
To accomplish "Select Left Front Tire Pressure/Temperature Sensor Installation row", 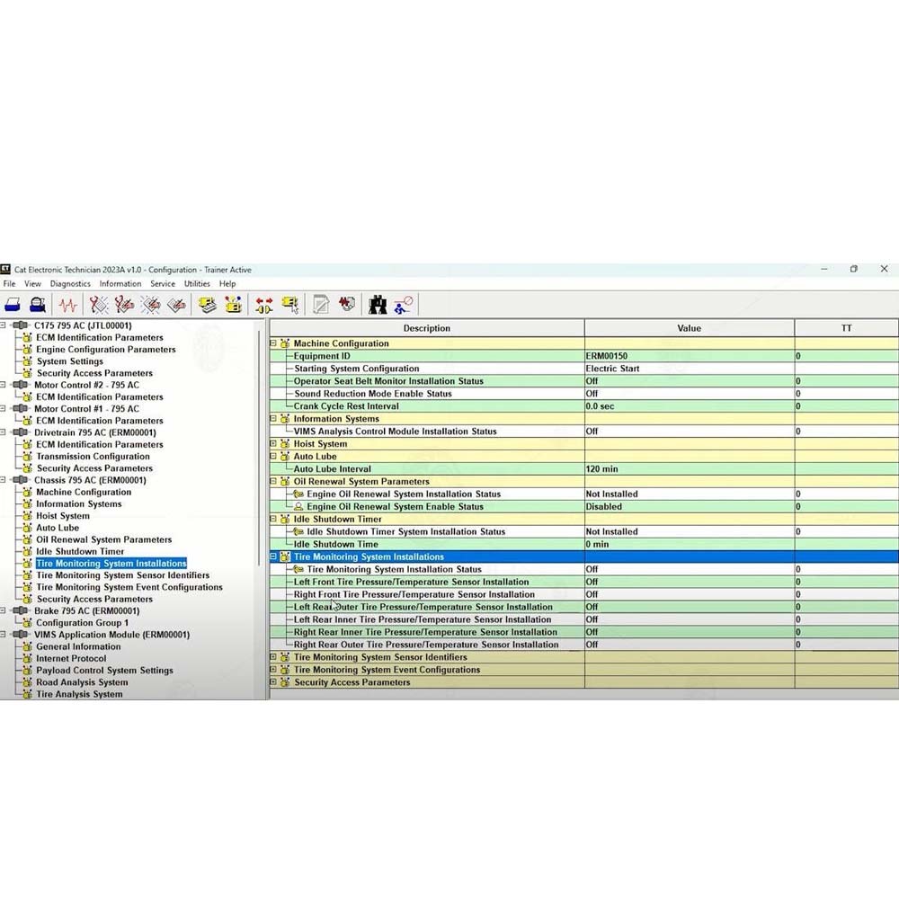I will [583, 582].
